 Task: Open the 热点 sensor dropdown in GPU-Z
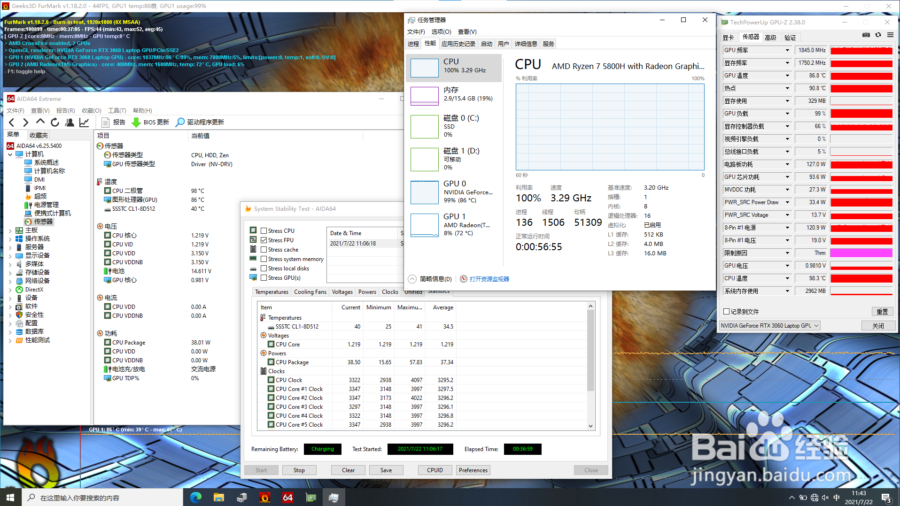[x=787, y=88]
